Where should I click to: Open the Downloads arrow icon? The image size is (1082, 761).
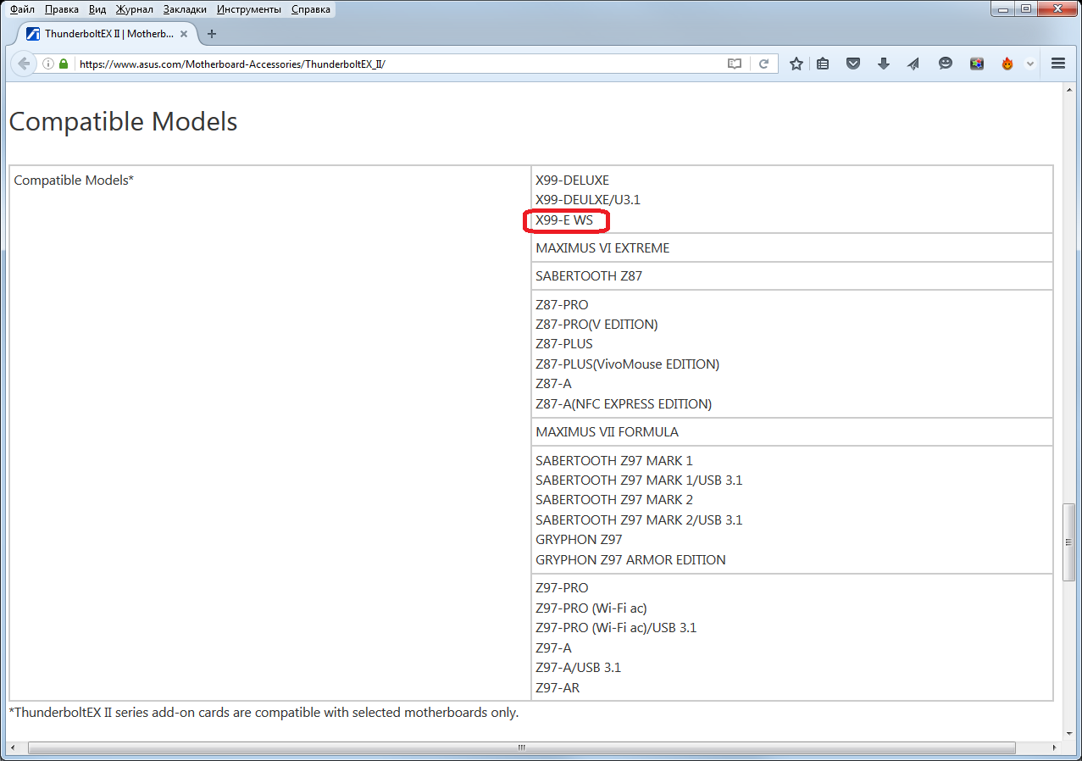pos(884,64)
